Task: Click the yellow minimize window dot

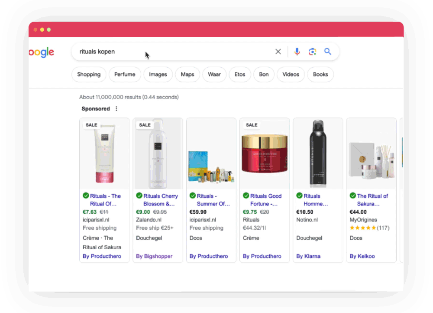Action: point(42,29)
